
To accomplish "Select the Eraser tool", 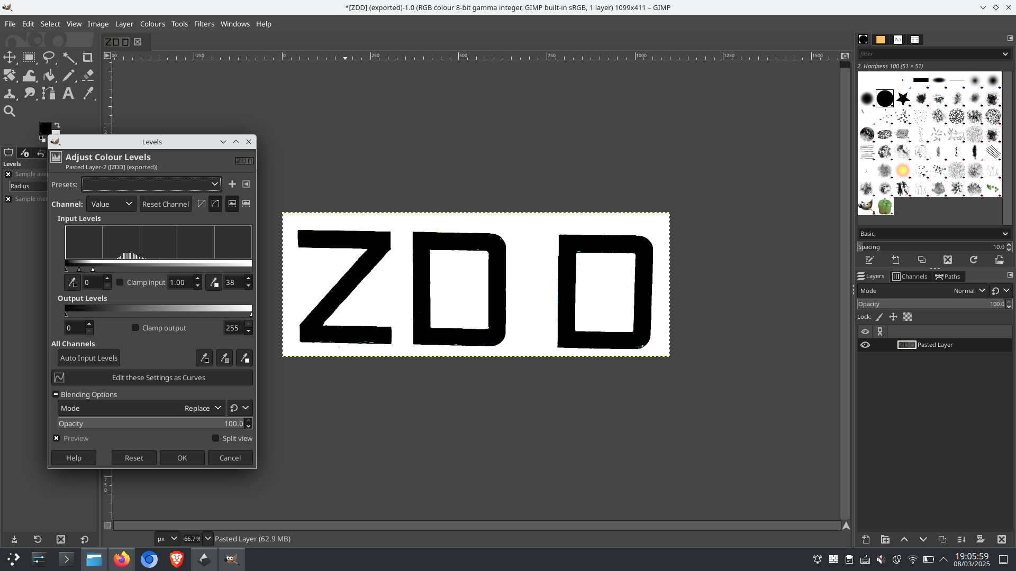I will 88,76.
